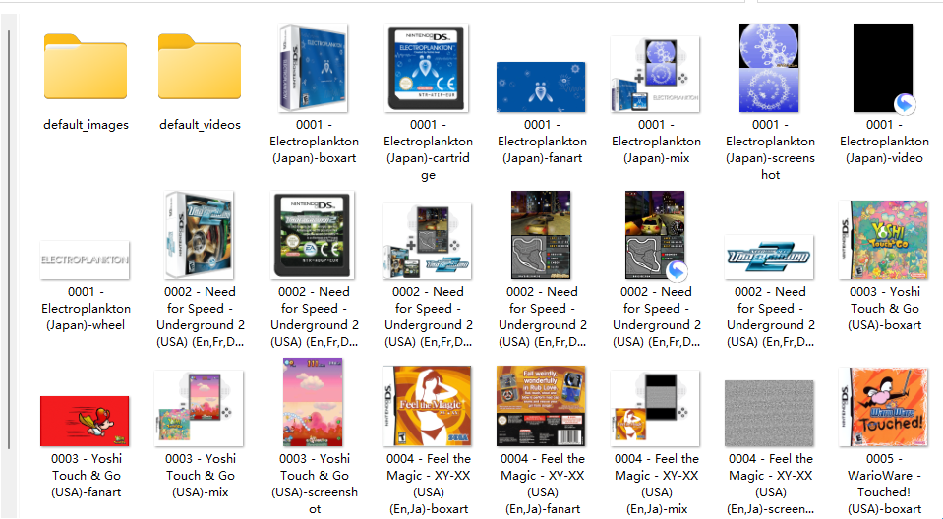Click the Electroplankton (Japan)-fanart thumbnail
This screenshot has width=943, height=519.
pos(541,86)
